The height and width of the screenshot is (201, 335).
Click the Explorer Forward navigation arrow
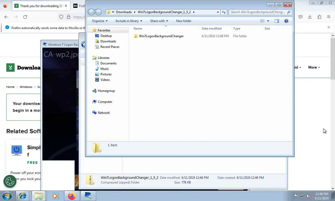[98, 12]
